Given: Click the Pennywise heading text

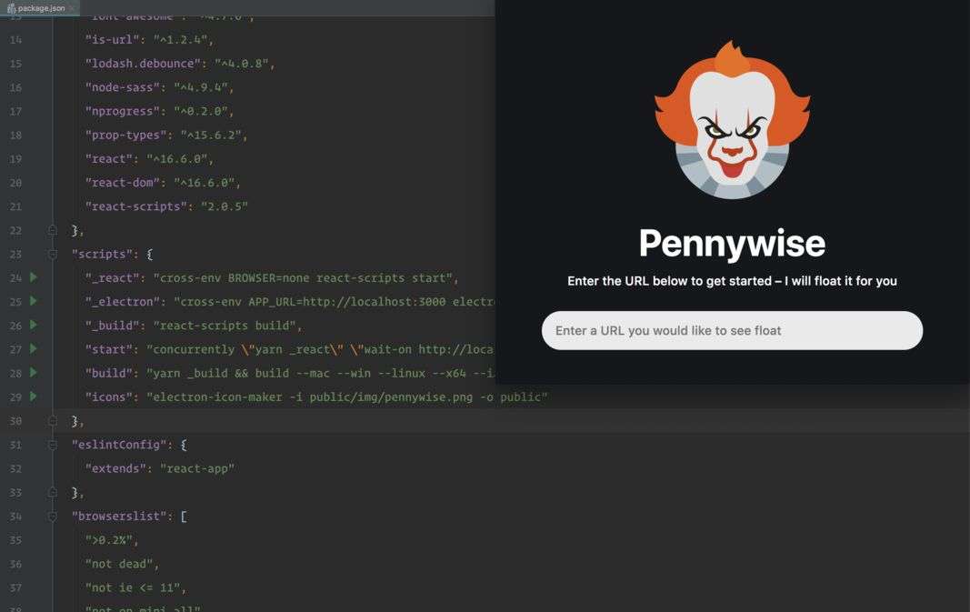Looking at the screenshot, I should [732, 243].
